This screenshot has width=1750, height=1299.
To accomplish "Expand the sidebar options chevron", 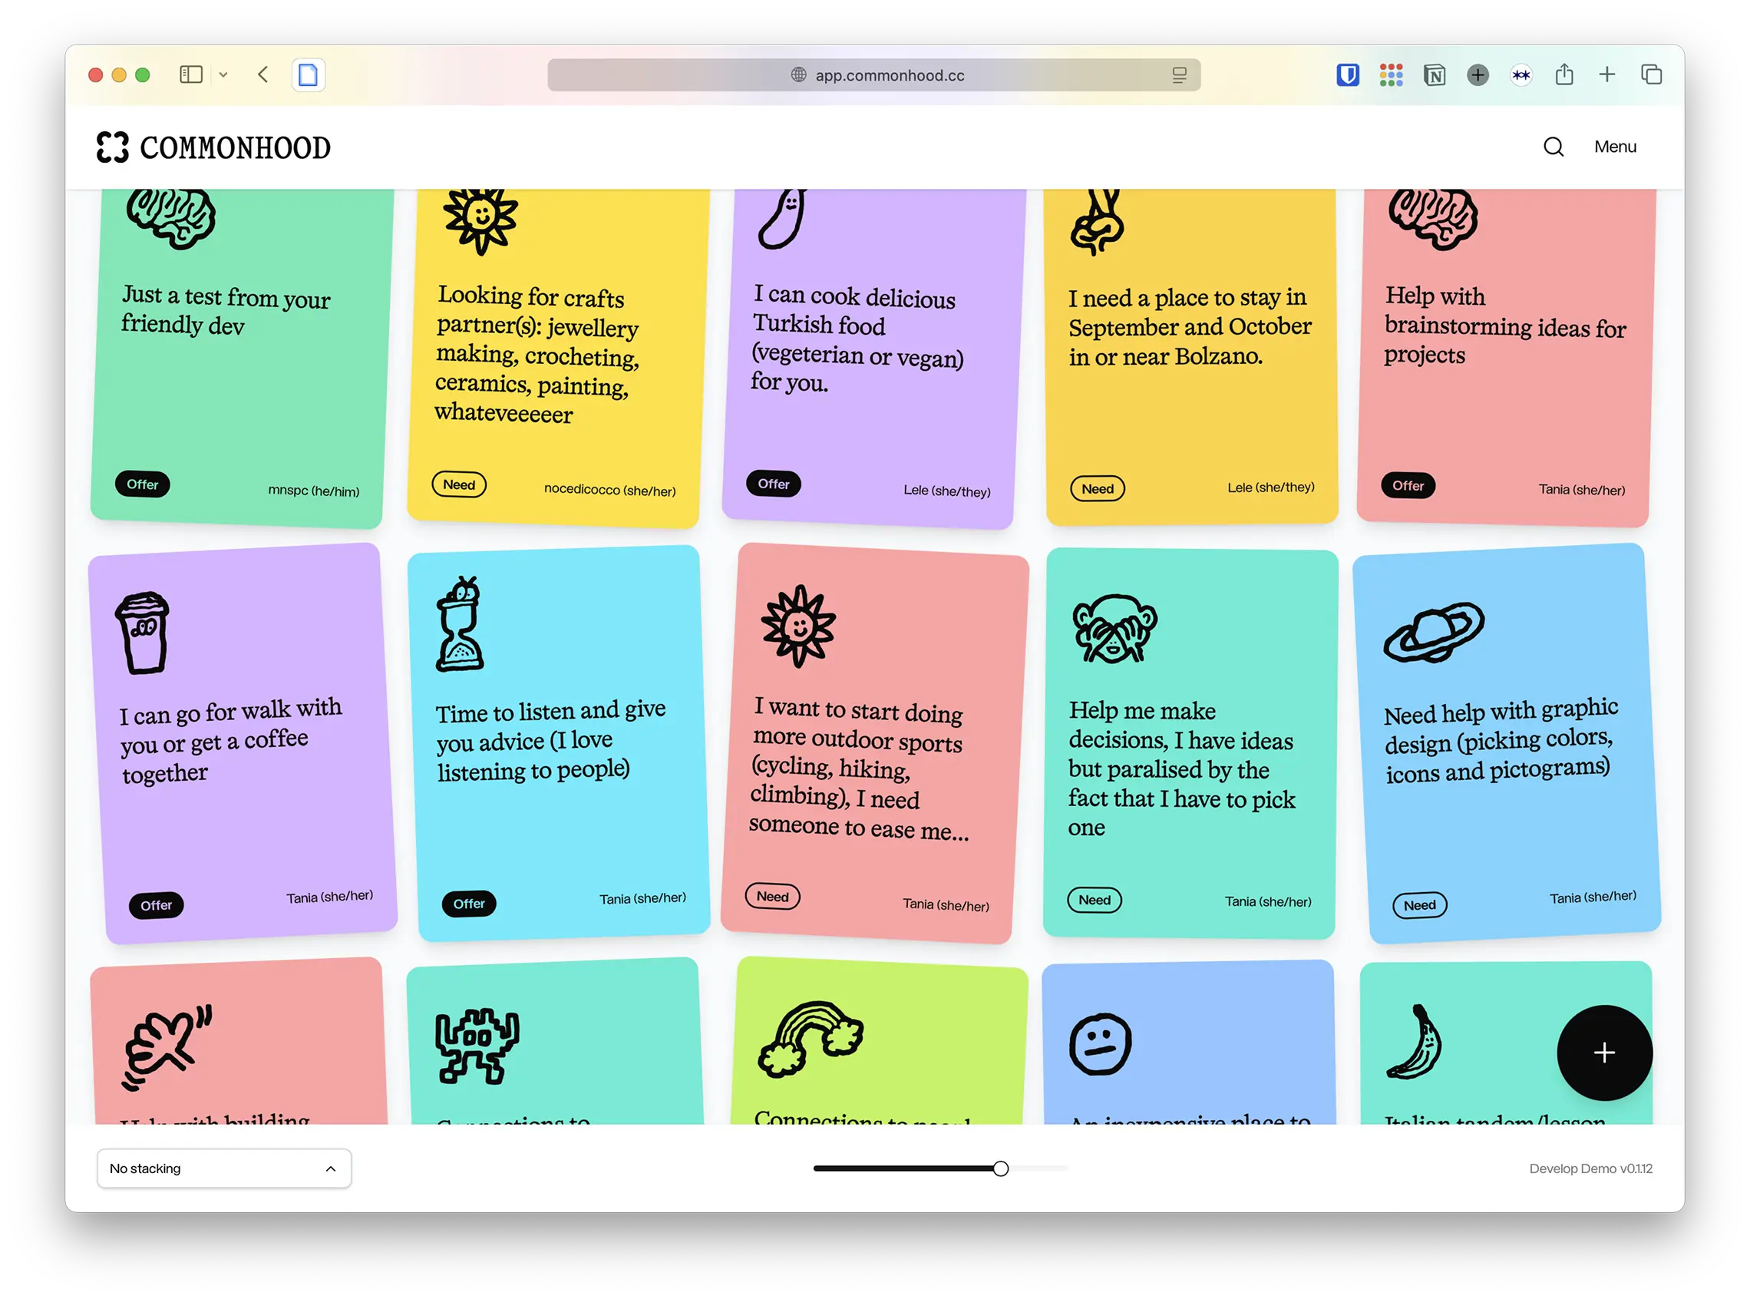I will [223, 74].
